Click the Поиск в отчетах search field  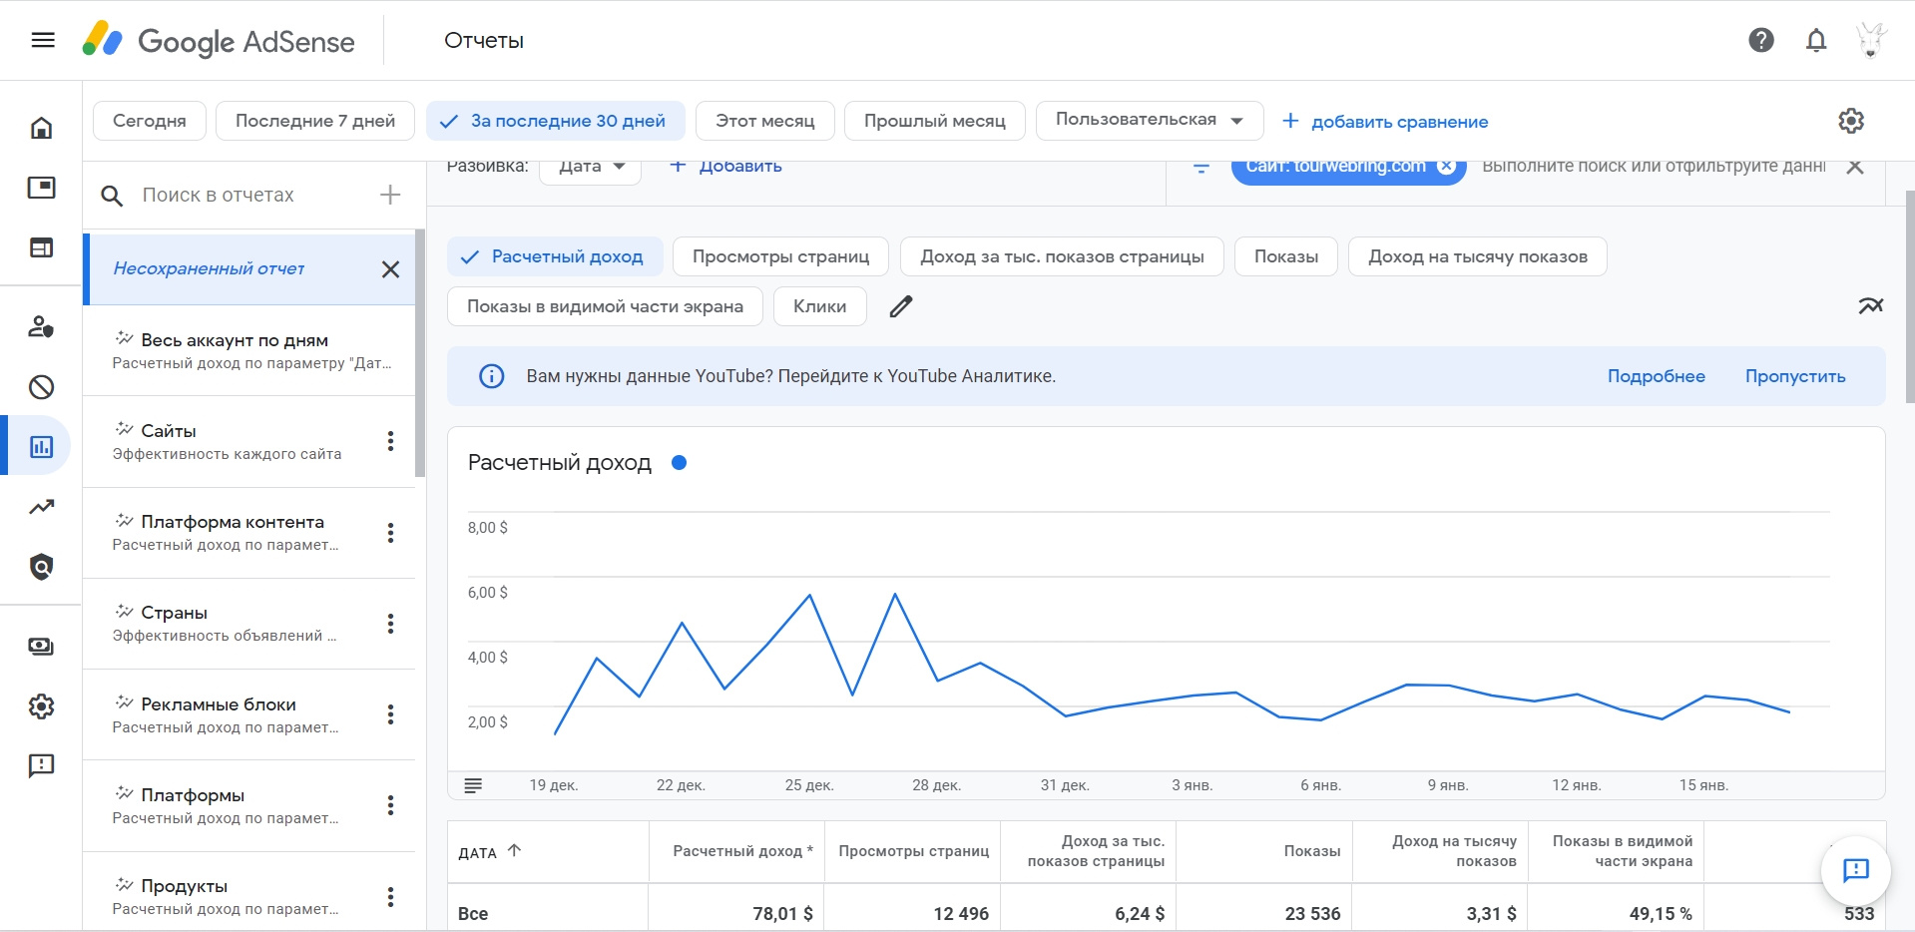point(239,195)
